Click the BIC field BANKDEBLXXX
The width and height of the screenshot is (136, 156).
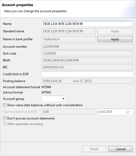pyautogui.click(x=87, y=67)
